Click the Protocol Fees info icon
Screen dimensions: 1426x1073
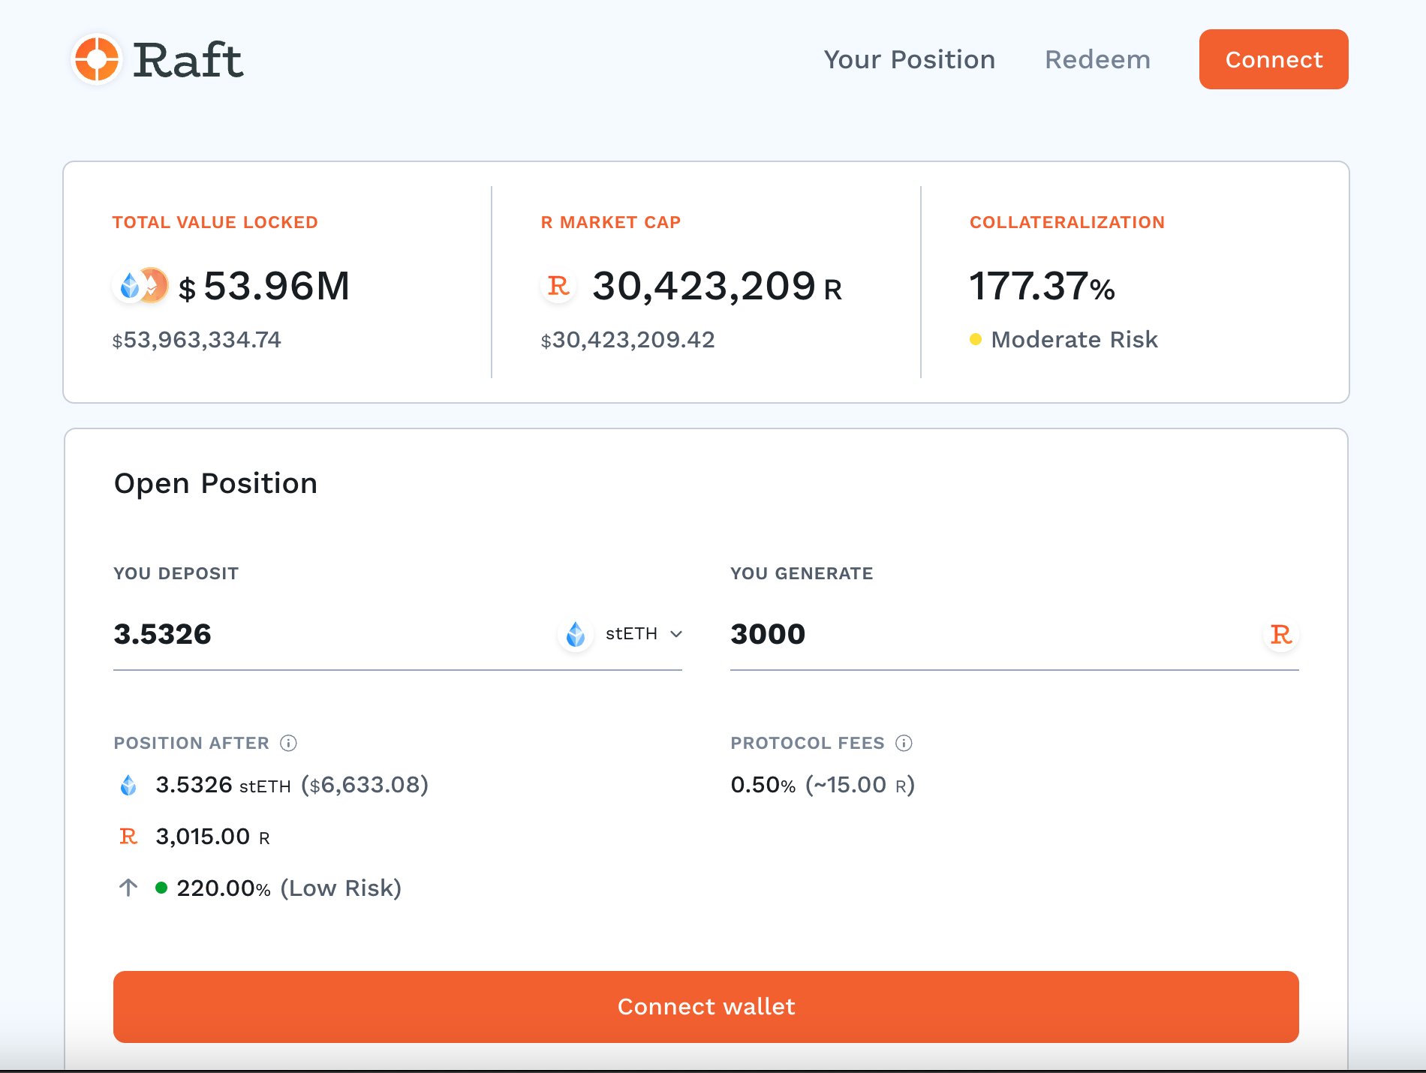(904, 743)
